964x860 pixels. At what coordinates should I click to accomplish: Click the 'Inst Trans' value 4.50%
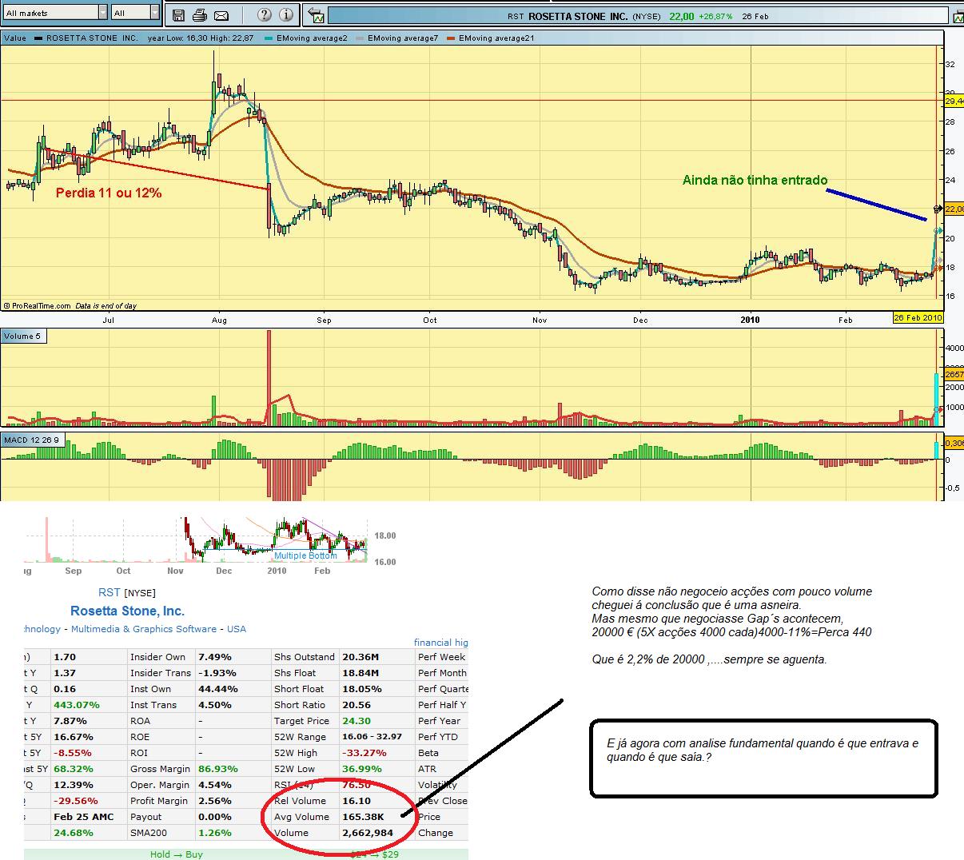(215, 705)
